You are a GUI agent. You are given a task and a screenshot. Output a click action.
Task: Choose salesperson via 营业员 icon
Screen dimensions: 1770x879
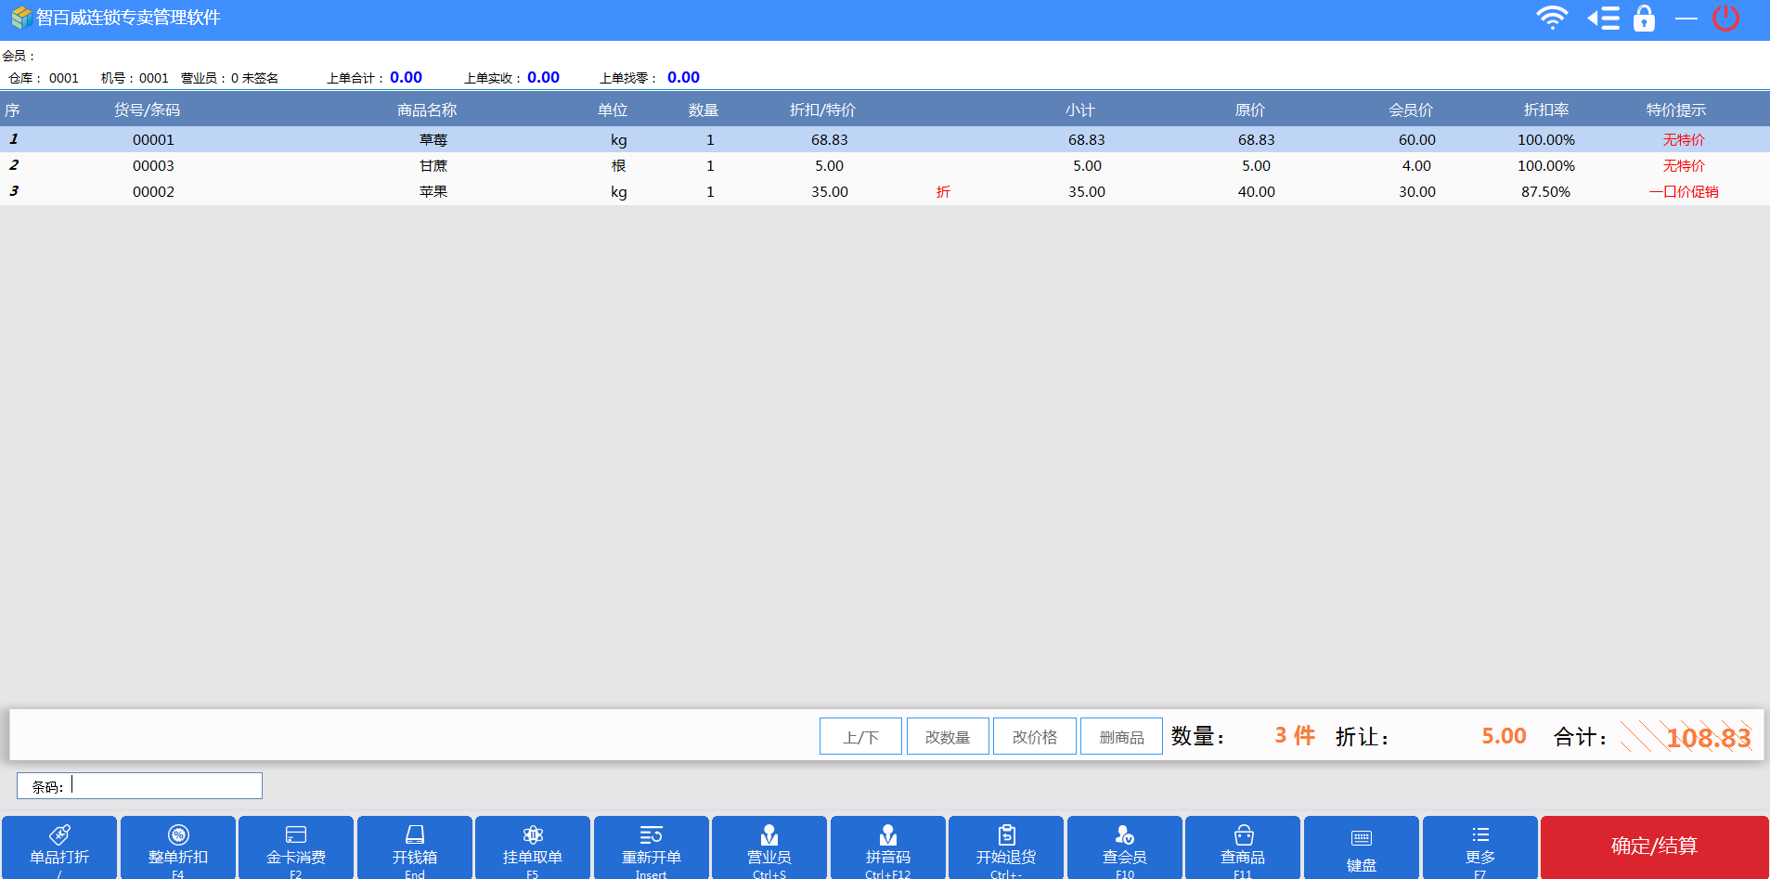coord(769,835)
